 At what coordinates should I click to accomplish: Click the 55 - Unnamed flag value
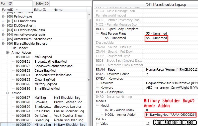click(156, 38)
